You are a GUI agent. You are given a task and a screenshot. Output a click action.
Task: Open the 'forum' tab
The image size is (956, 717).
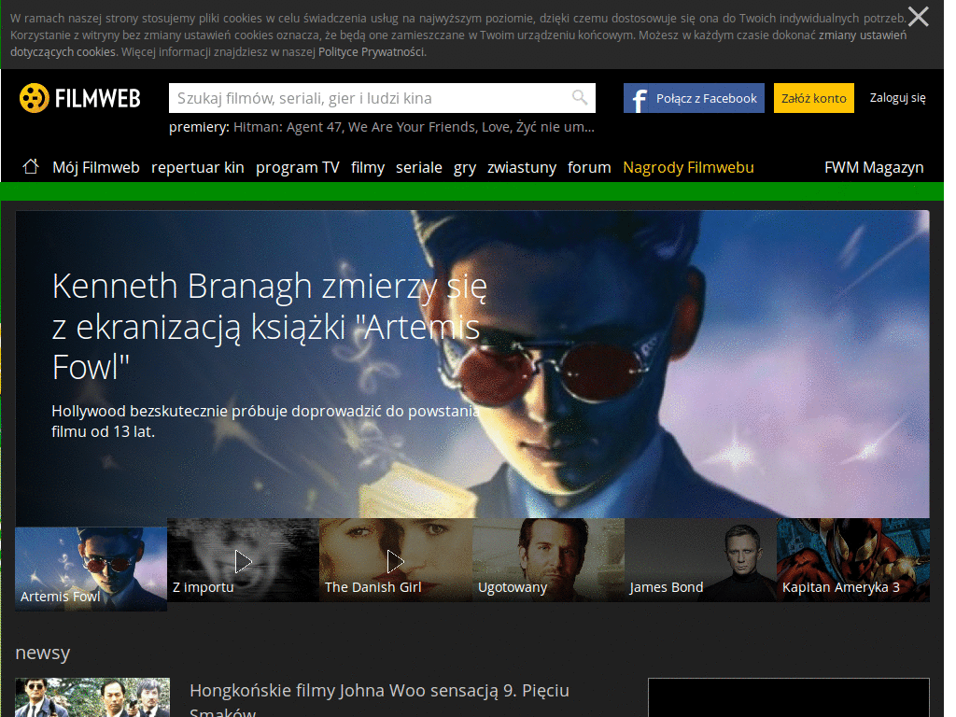[x=589, y=167]
